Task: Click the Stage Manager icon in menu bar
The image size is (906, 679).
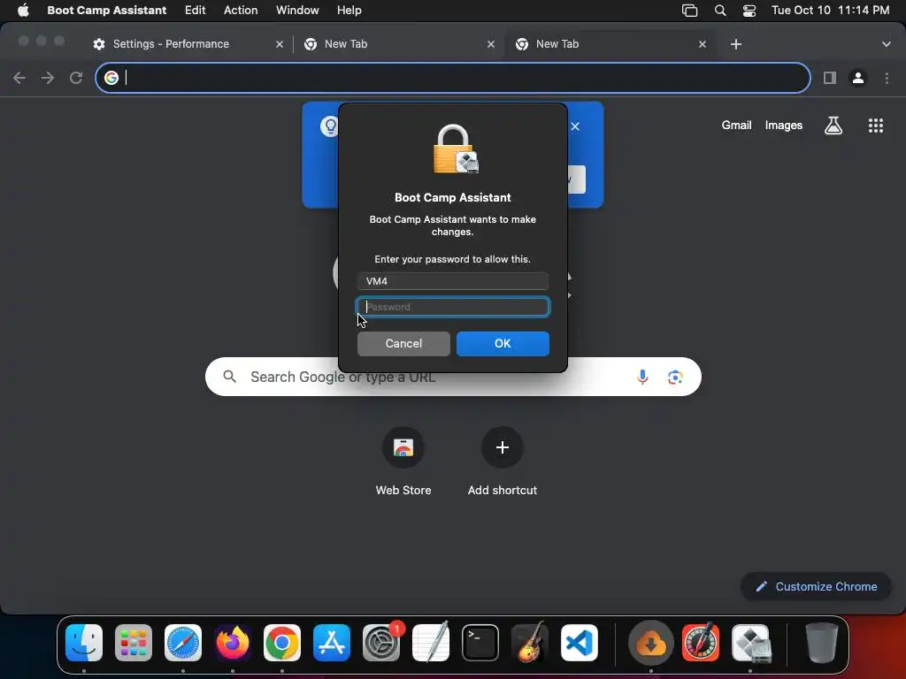Action: pyautogui.click(x=690, y=11)
